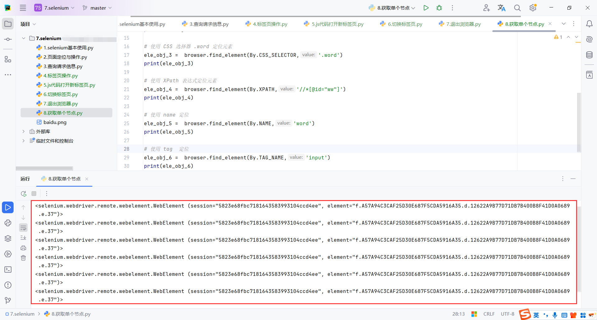
Task: Open the Services tool window
Action: (x=8, y=254)
